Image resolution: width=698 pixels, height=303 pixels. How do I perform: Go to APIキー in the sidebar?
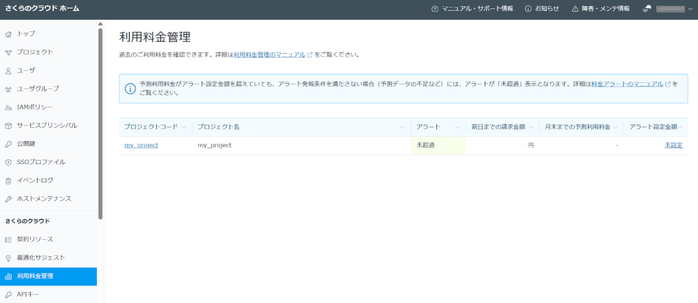point(28,295)
